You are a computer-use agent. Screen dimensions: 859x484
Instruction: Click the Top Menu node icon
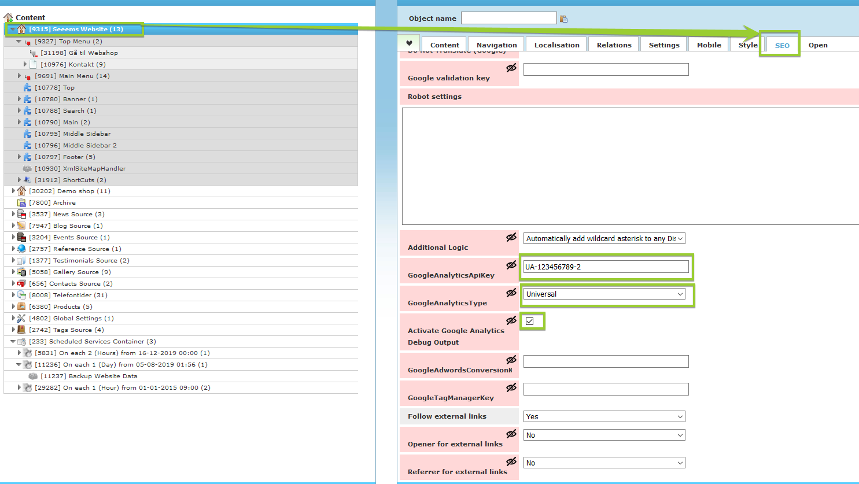pyautogui.click(x=28, y=42)
